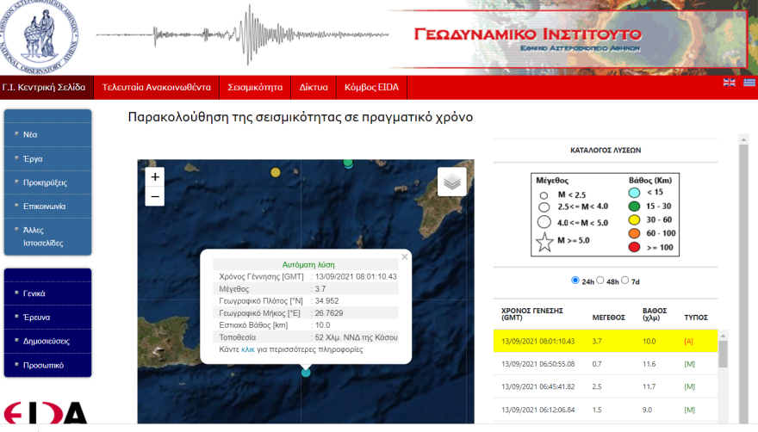758x432 pixels.
Task: Select the 7d time range option
Action: click(x=625, y=281)
